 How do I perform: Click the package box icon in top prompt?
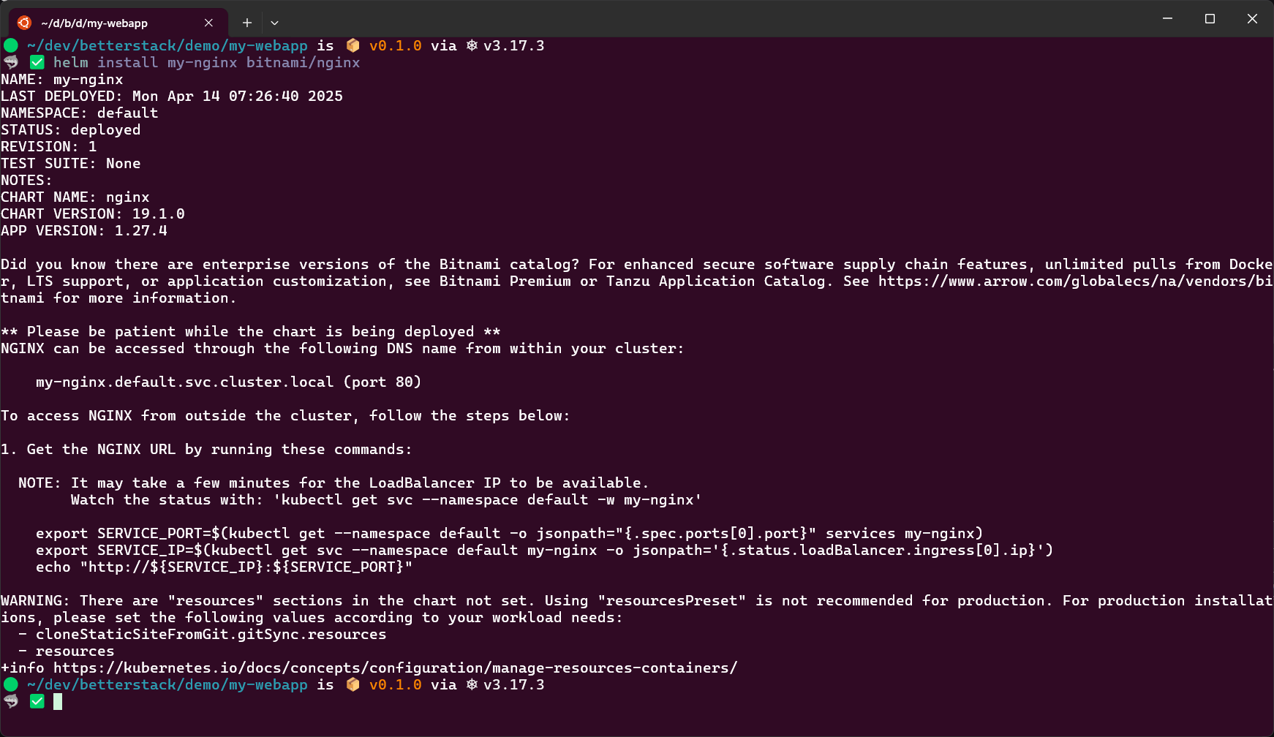[x=353, y=45]
